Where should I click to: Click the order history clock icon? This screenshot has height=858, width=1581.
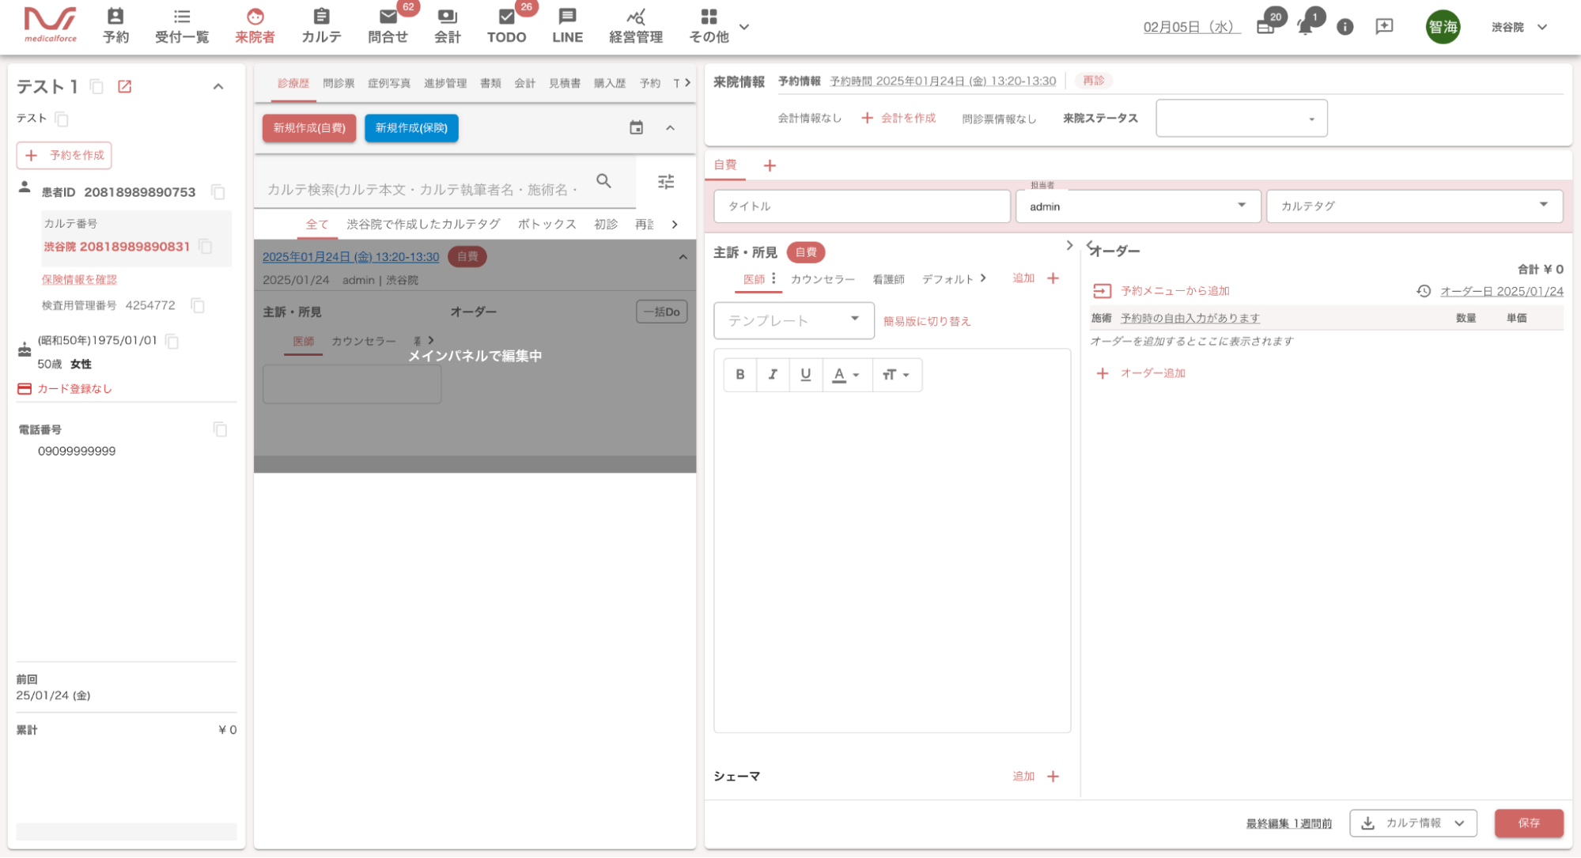tap(1424, 291)
